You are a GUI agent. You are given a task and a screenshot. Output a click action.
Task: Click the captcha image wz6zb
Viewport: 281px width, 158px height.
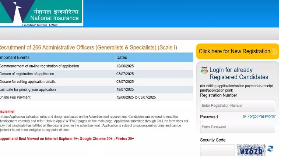[251, 150]
